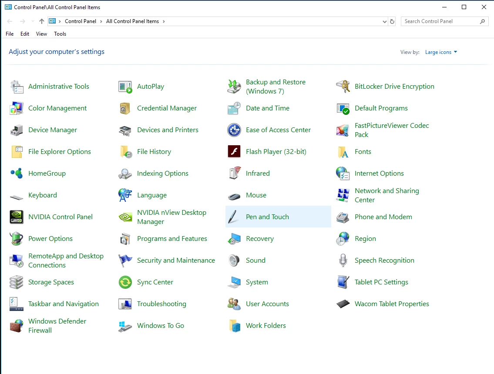Screen dimensions: 494x374
Task: Click the Date and Time icon
Action: 234,108
